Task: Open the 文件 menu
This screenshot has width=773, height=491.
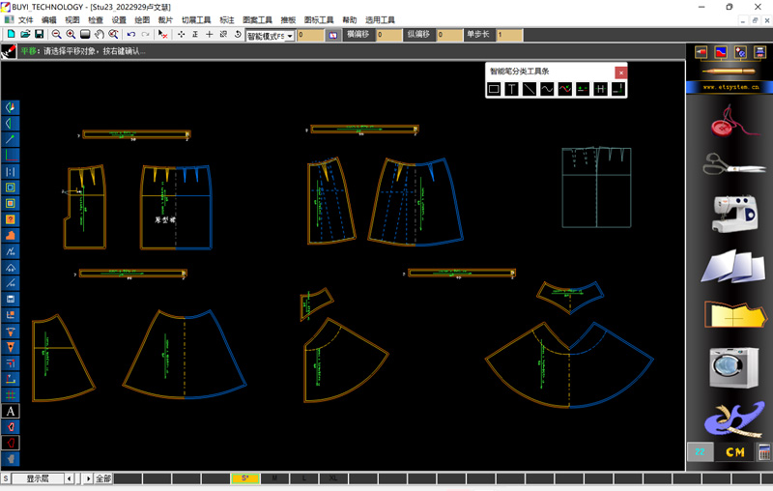Action: tap(25, 19)
